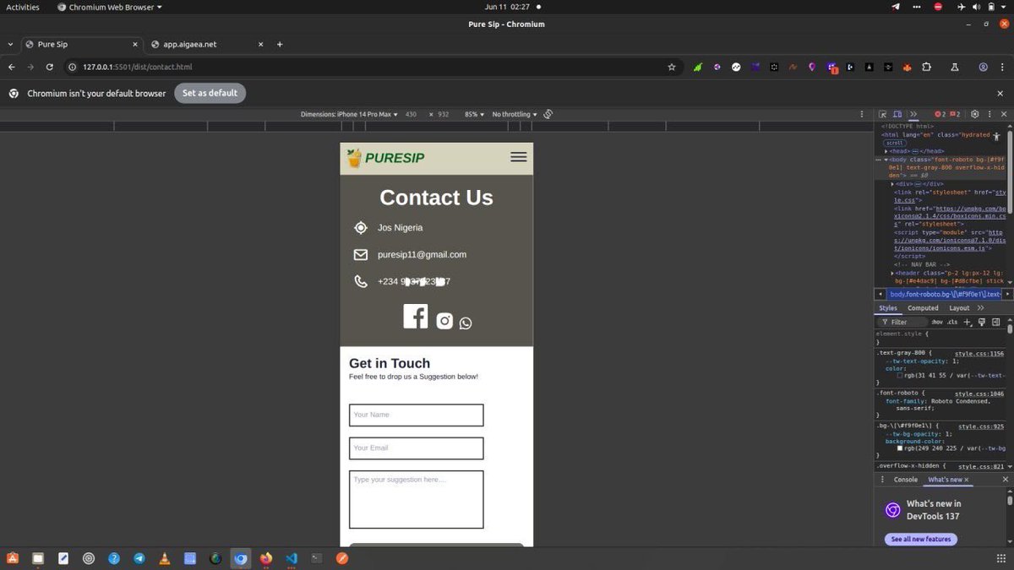1014x570 pixels.
Task: Click the Instagram icon on contact page
Action: pos(444,321)
